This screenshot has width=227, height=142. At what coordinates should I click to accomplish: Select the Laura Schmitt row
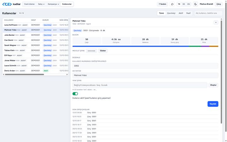(x=35, y=66)
